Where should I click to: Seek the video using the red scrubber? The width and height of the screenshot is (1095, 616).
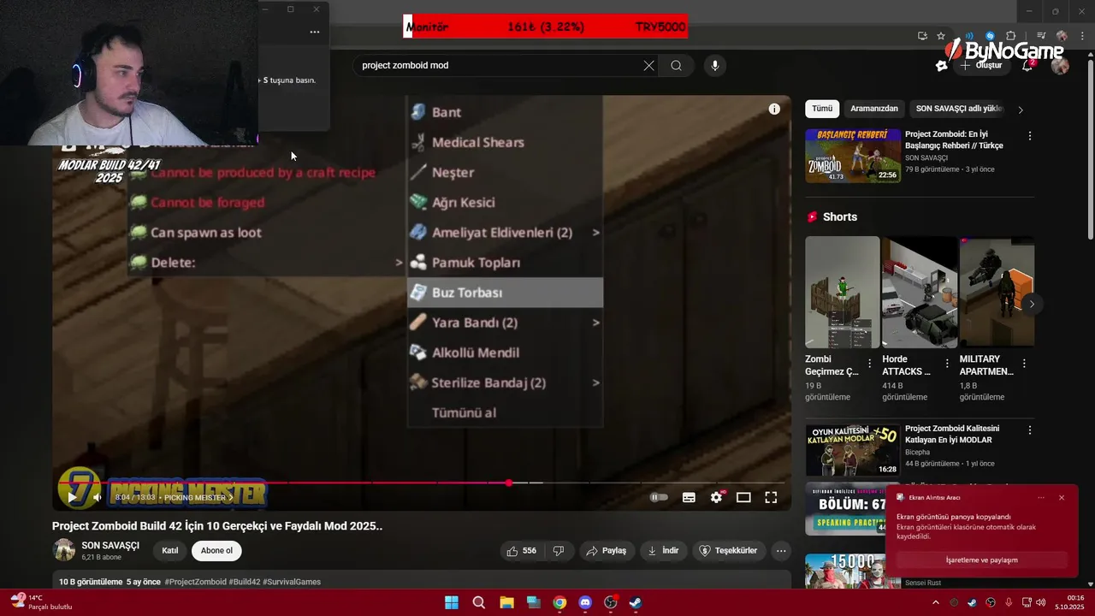pos(509,483)
